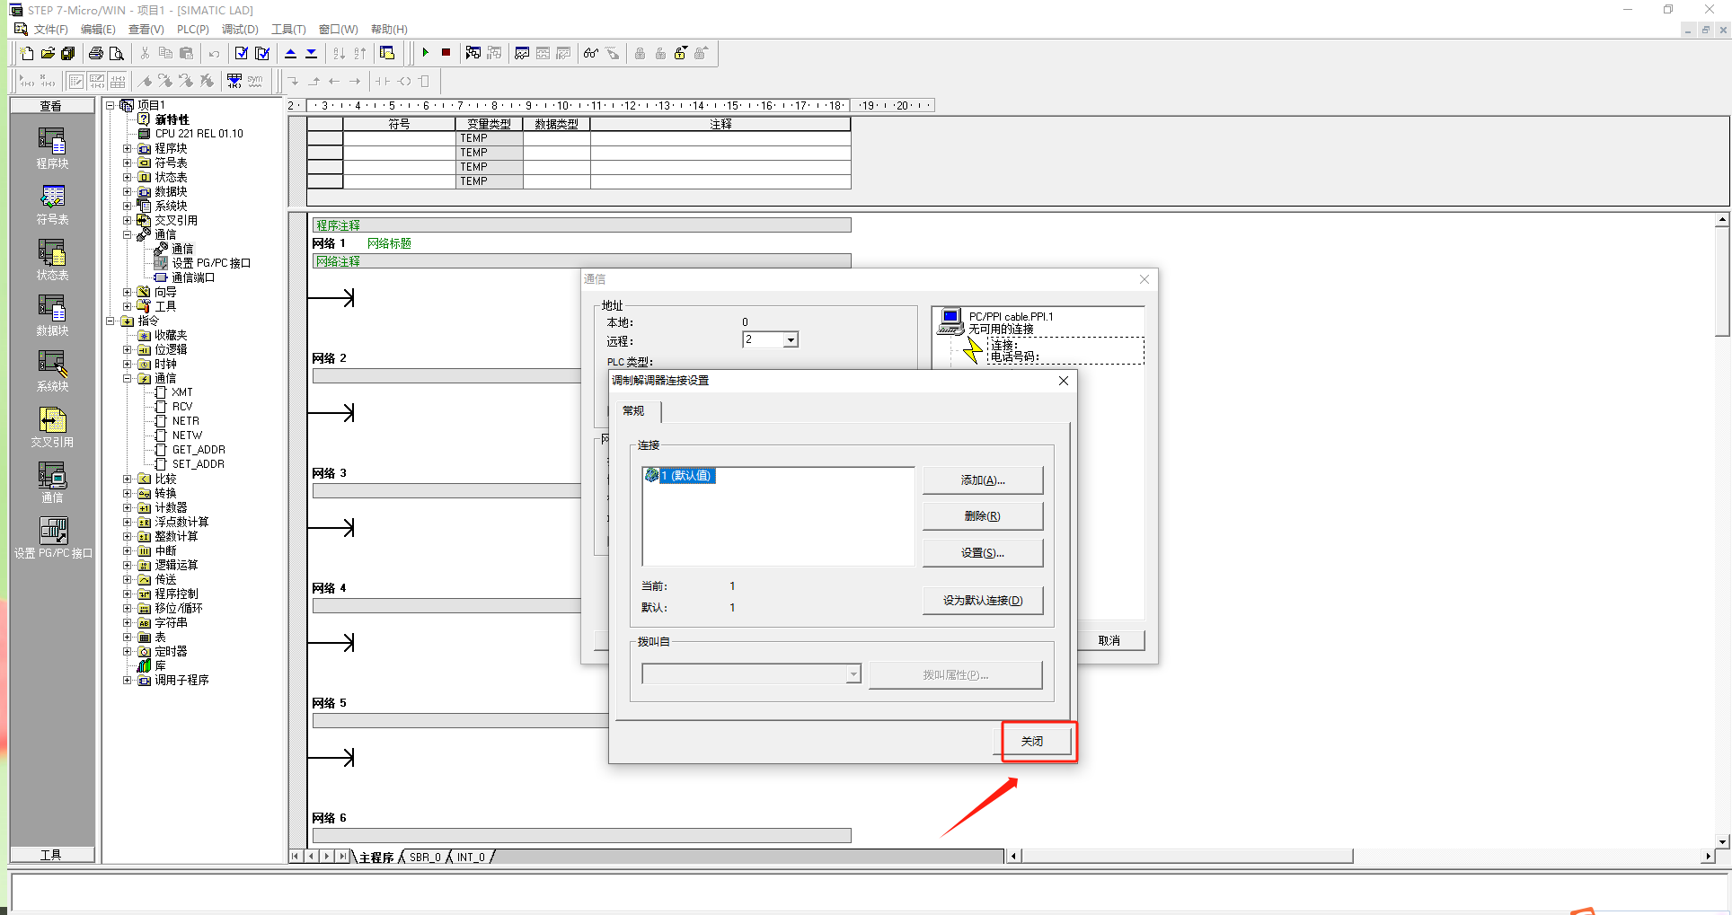Select the 常规 tab in the modem dialog
1732x915 pixels.
633,410
